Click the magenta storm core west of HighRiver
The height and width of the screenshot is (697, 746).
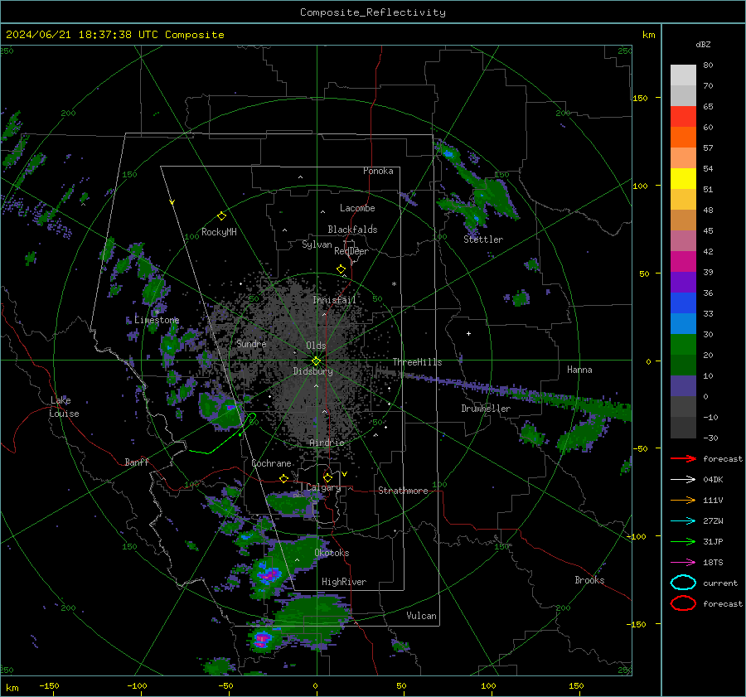tap(269, 576)
